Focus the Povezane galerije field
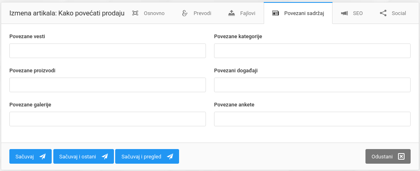This screenshot has width=420, height=171. [107, 119]
